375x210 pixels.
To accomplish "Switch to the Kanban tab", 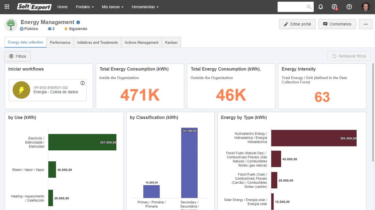I will pos(171,42).
